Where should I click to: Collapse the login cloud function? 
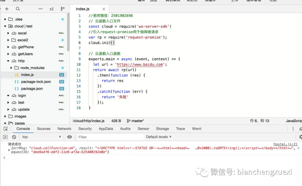(x=8, y=95)
